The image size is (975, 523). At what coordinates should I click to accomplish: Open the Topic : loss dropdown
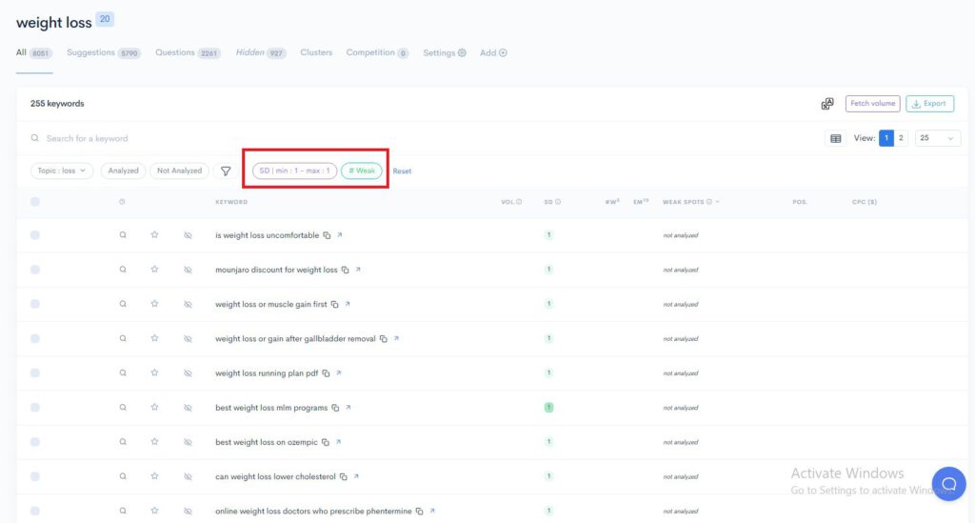[x=62, y=171]
